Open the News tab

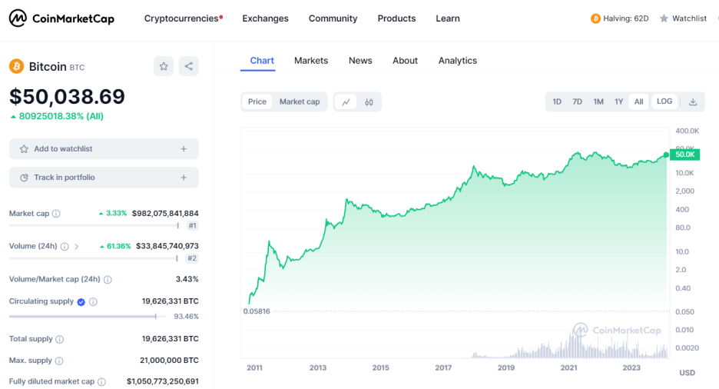(360, 61)
